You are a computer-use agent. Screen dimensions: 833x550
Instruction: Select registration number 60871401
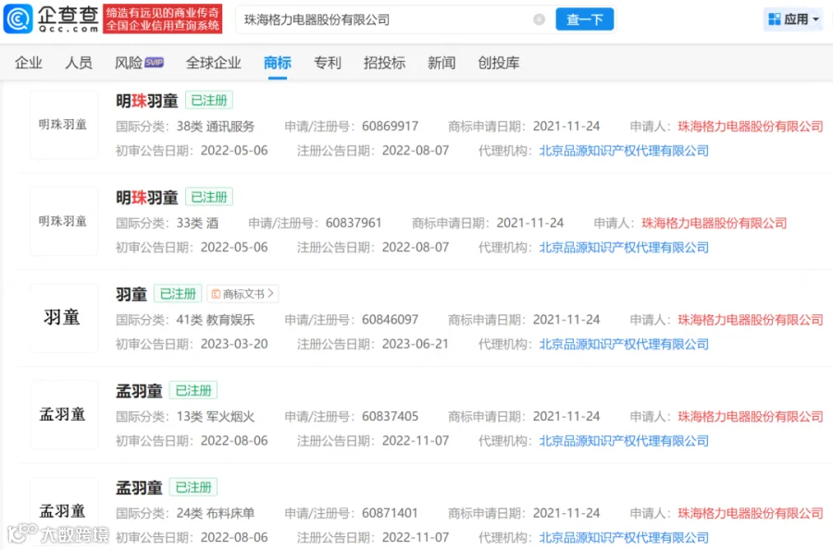click(x=390, y=513)
